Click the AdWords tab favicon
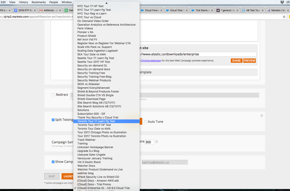This screenshot has height=191, width=290. (x=41, y=10)
